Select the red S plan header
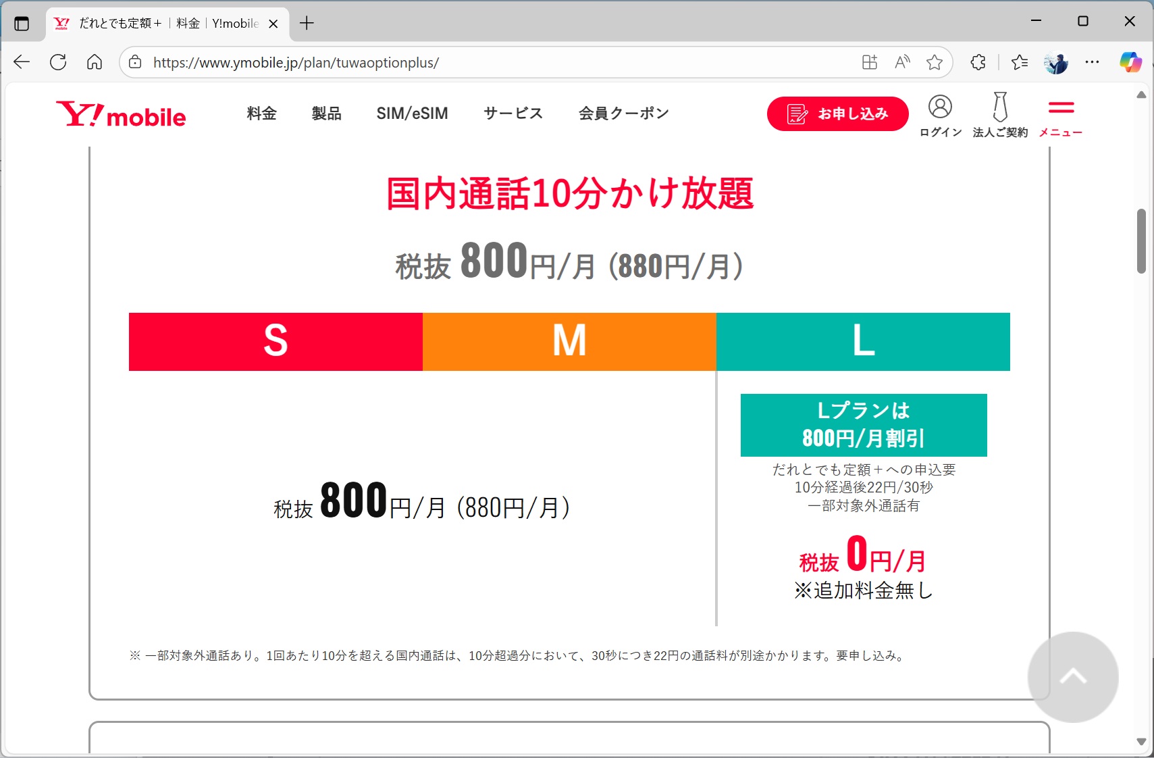 275,341
